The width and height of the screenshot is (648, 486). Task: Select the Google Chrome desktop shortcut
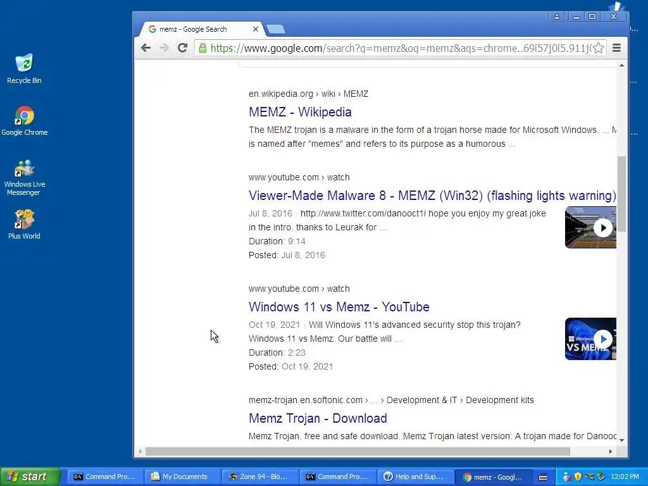(25, 121)
